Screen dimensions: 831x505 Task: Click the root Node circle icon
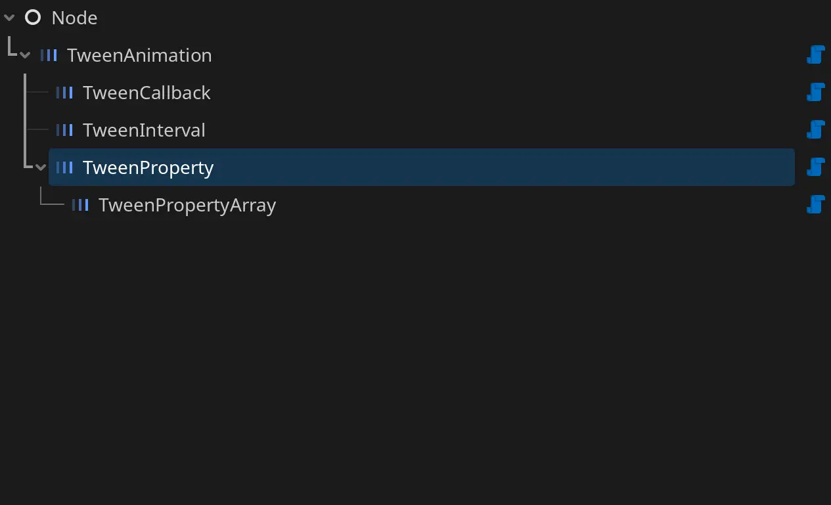pos(33,18)
